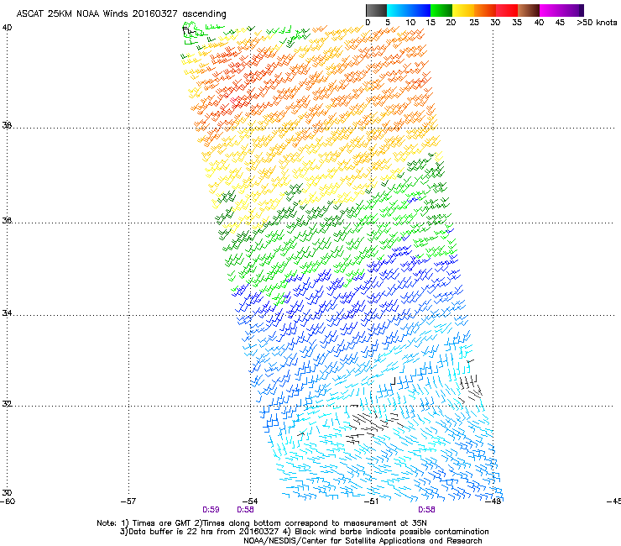Click the longitude axis label '-60'
Screen dimensions: 621x546
coord(8,501)
